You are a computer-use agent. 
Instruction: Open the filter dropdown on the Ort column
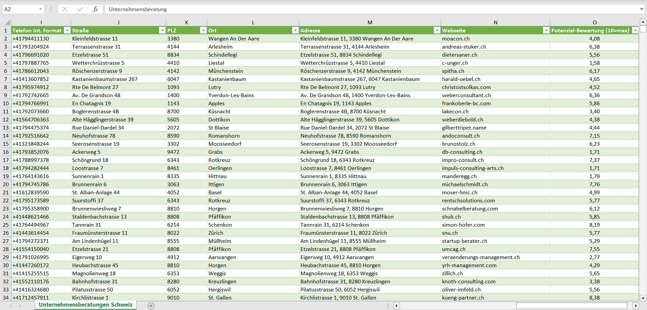295,30
